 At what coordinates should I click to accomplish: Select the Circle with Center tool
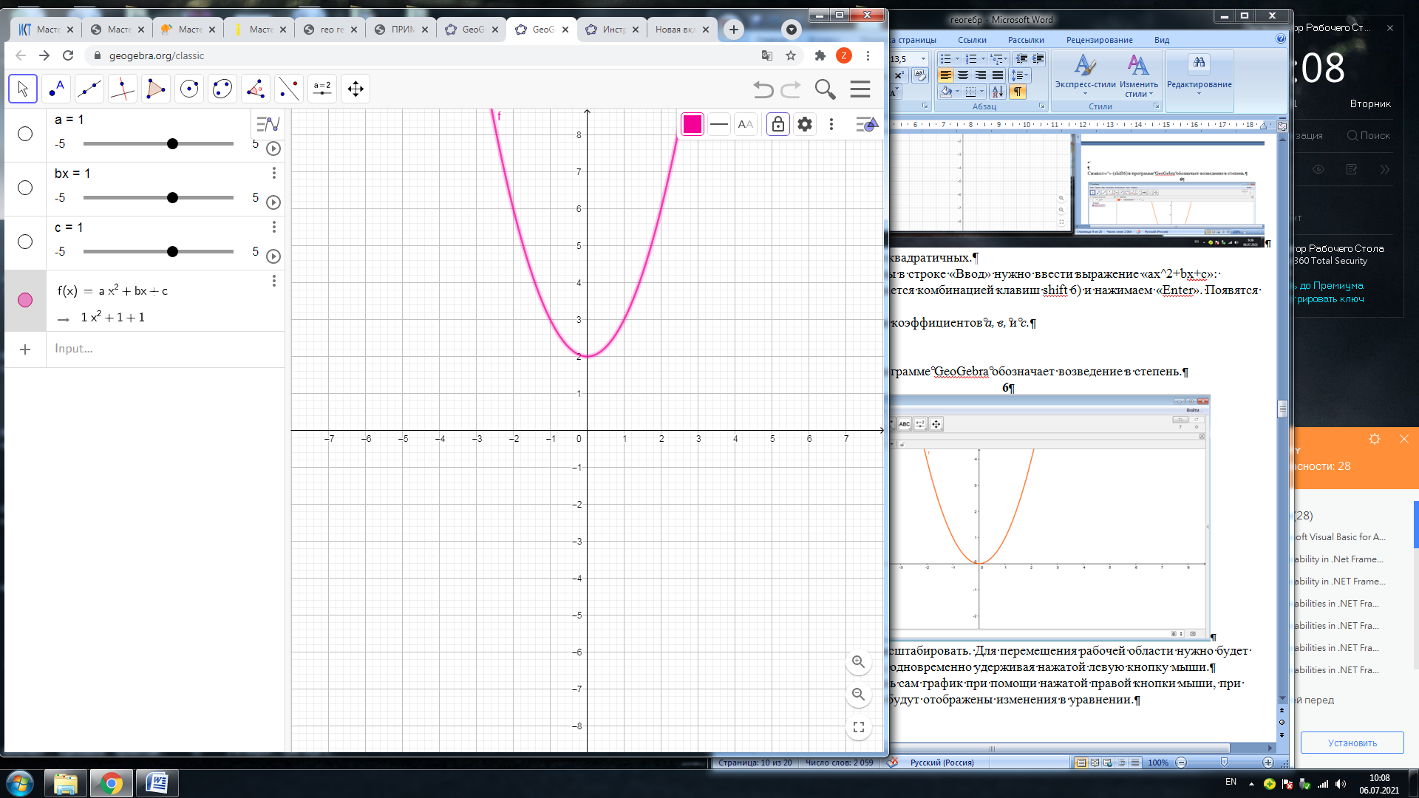[x=189, y=89]
